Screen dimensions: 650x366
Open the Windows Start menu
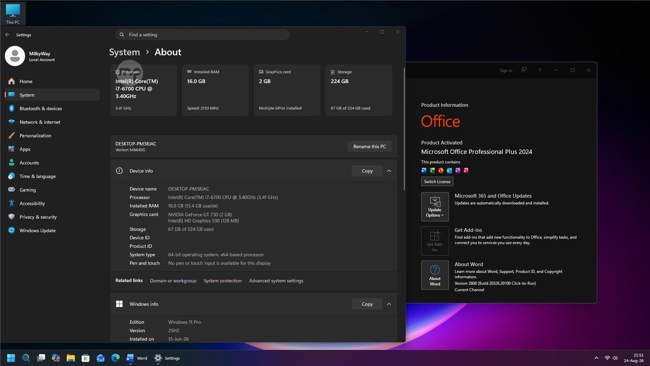[11, 358]
